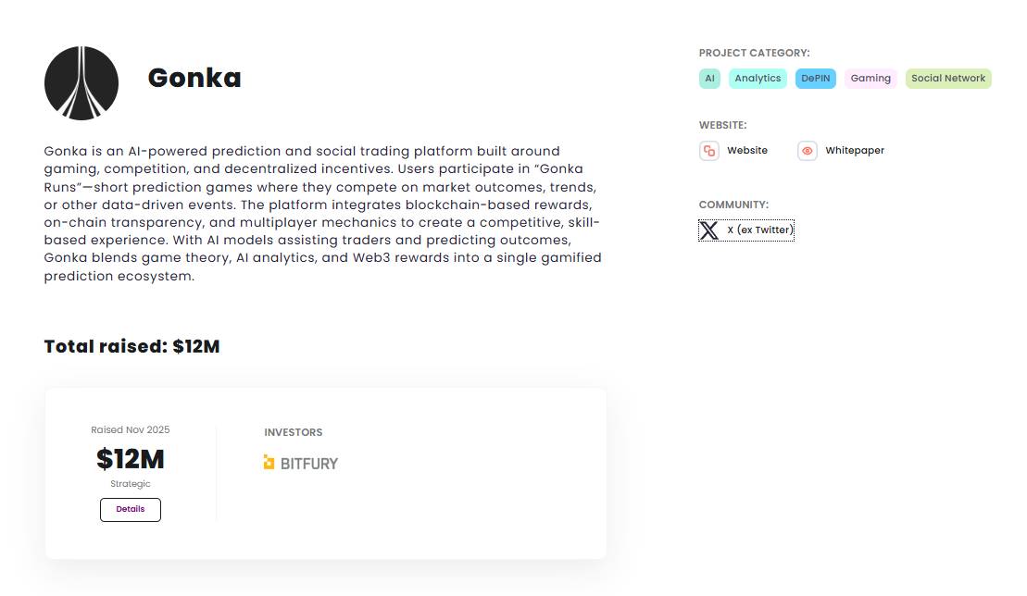Select the AI category tag
This screenshot has height=596, width=1027.
tap(709, 79)
